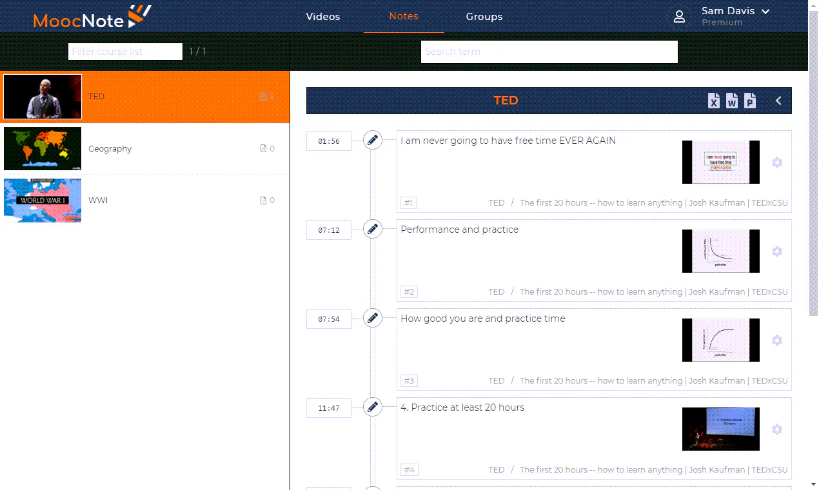This screenshot has width=819, height=490.
Task: Click the TED course link in note #2
Action: pyautogui.click(x=497, y=292)
